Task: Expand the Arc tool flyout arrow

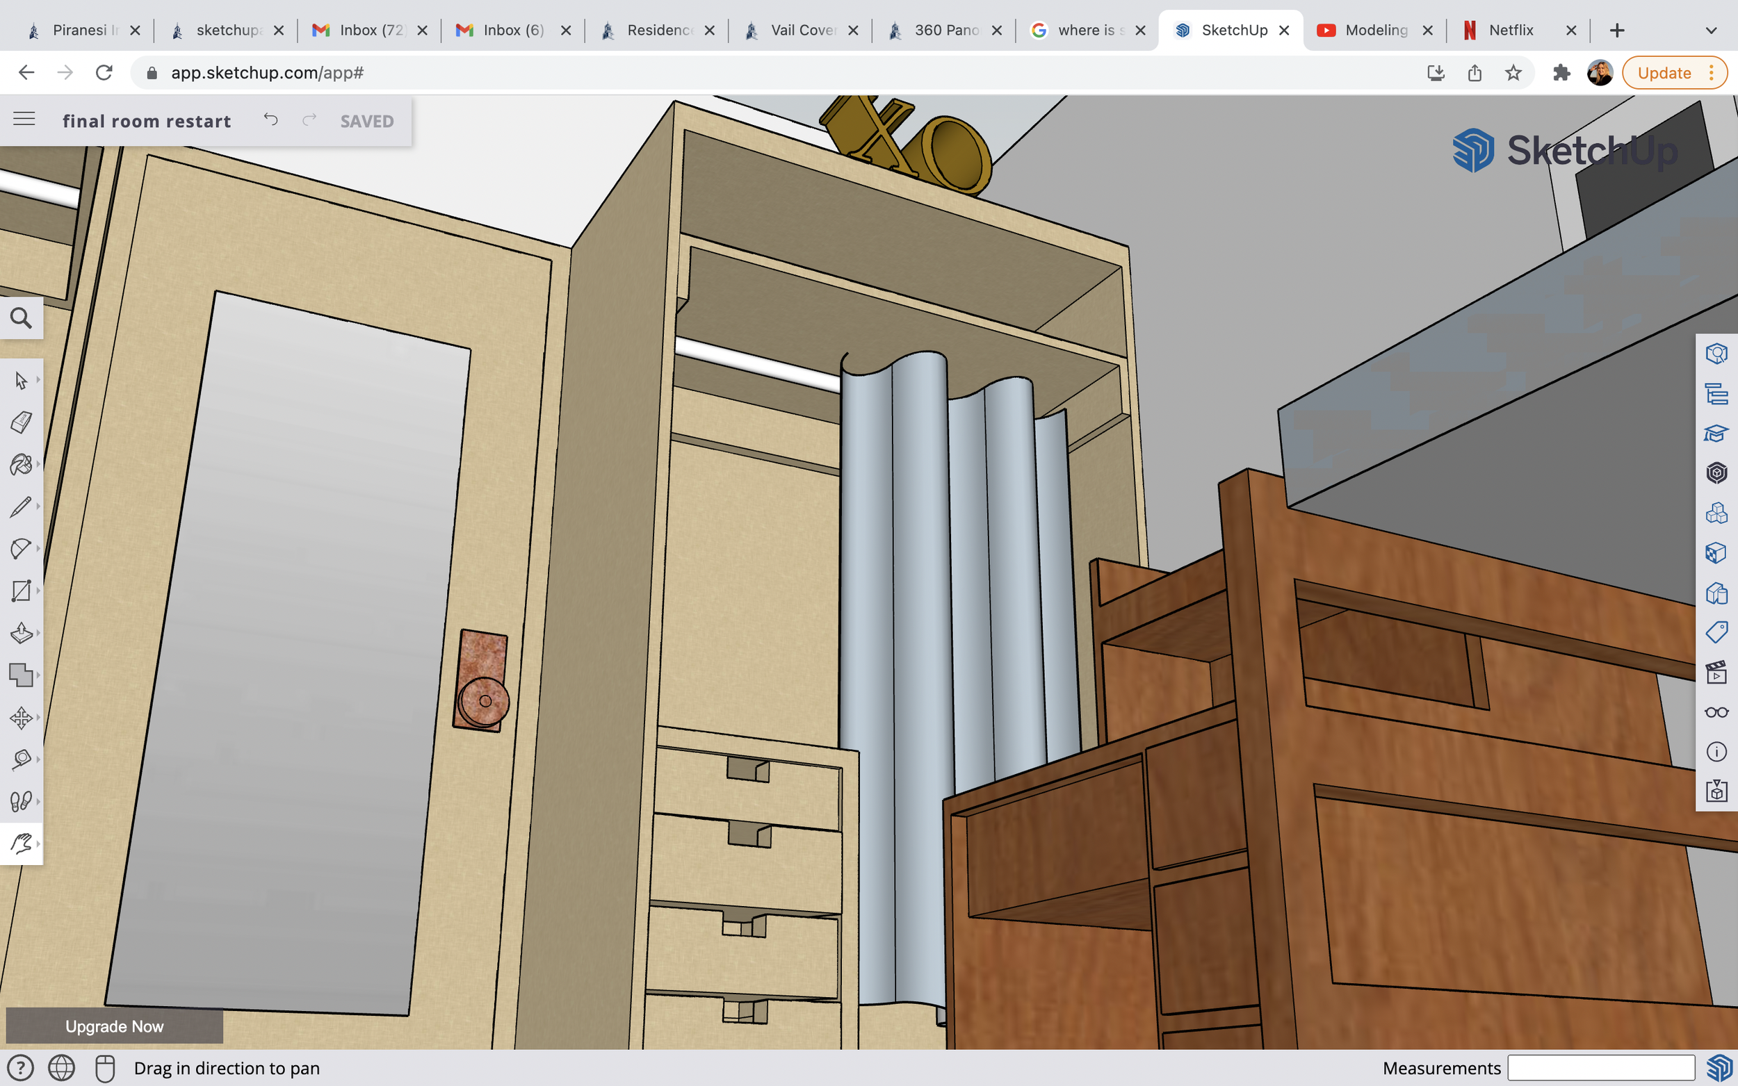Action: 38,548
